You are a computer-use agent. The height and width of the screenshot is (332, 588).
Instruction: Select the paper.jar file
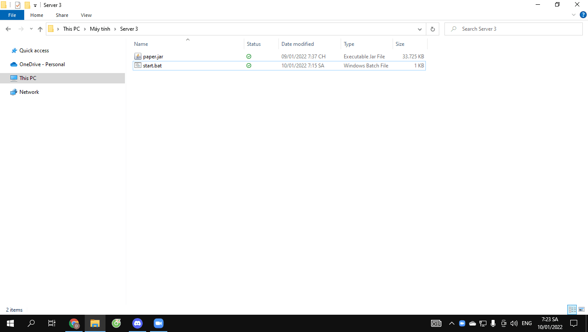[x=152, y=56]
